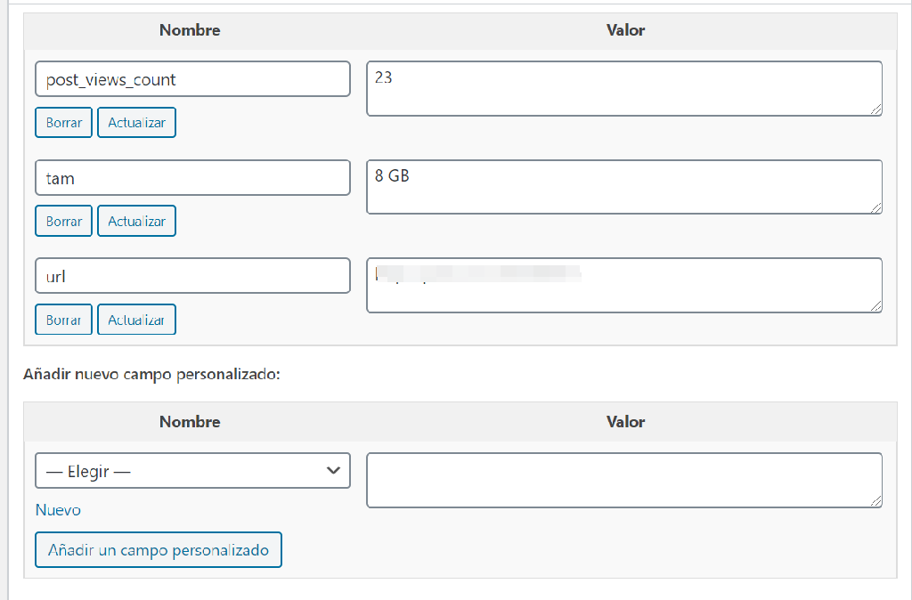
Task: Click resize grip on 8 GB textarea
Action: [876, 207]
